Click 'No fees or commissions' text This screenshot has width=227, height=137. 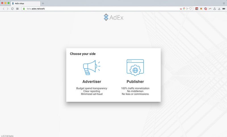click(x=135, y=94)
